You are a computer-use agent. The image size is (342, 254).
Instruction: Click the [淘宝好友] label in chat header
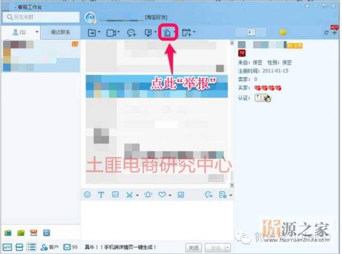(x=156, y=18)
